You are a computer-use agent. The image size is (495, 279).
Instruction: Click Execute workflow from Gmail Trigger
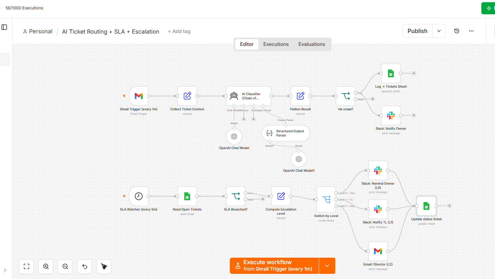coord(274,266)
